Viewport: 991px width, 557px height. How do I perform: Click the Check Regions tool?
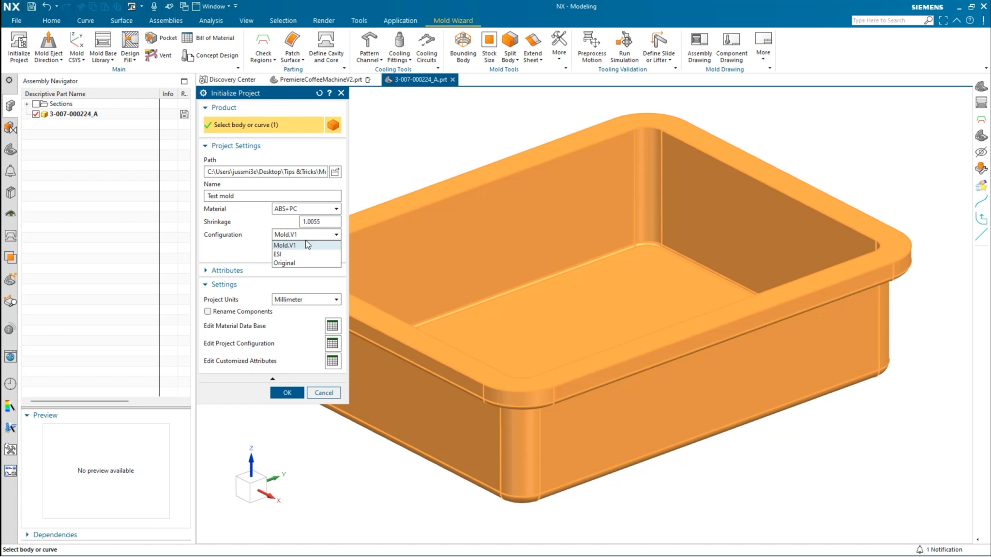(x=263, y=46)
